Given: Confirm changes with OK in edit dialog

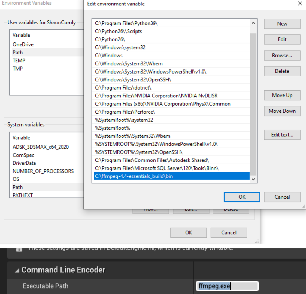Looking at the screenshot, I should click(241, 197).
